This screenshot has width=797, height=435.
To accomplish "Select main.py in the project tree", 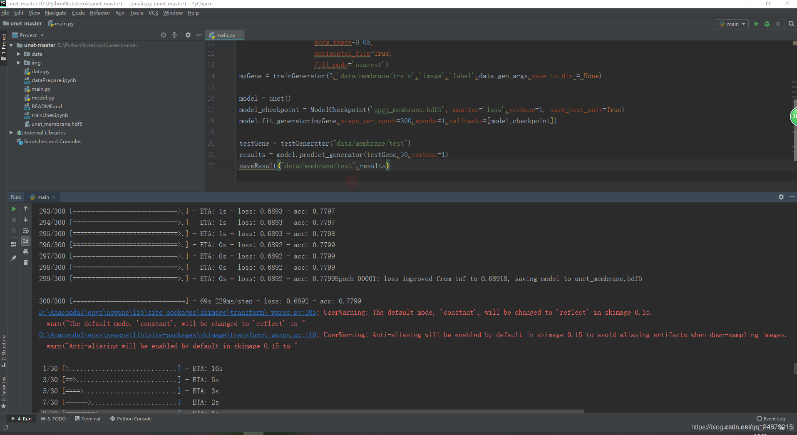I will (41, 89).
